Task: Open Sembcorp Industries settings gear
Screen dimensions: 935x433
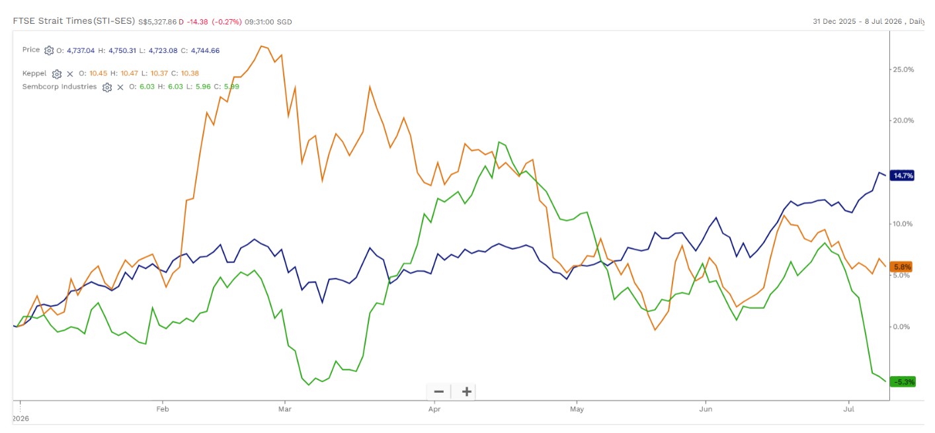Action: coord(107,87)
